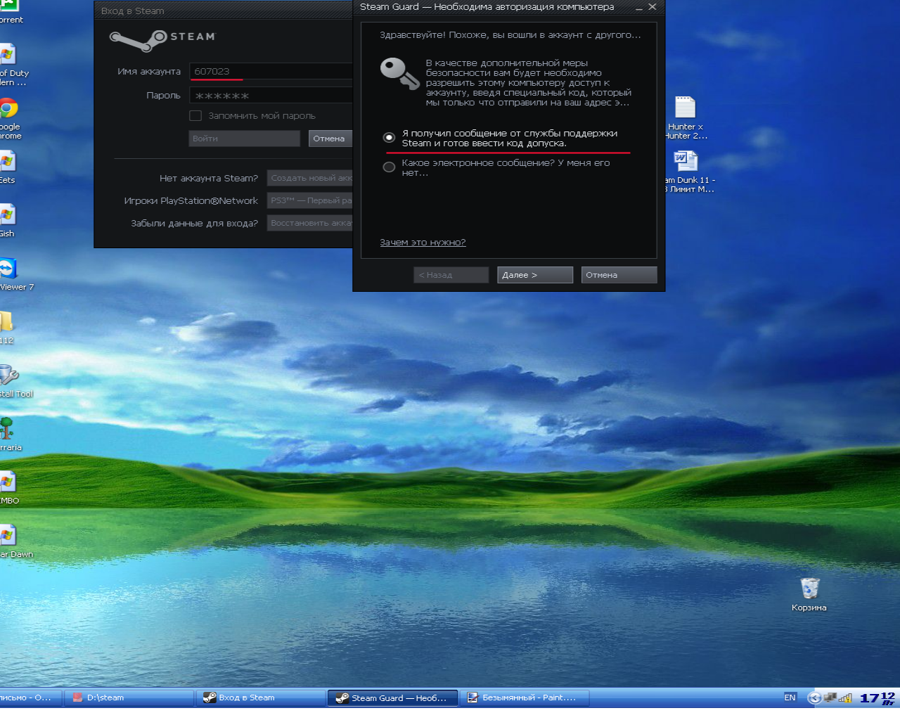Click the taskbar clock showing 17:12
Image resolution: width=900 pixels, height=720 pixels.
coord(877,697)
